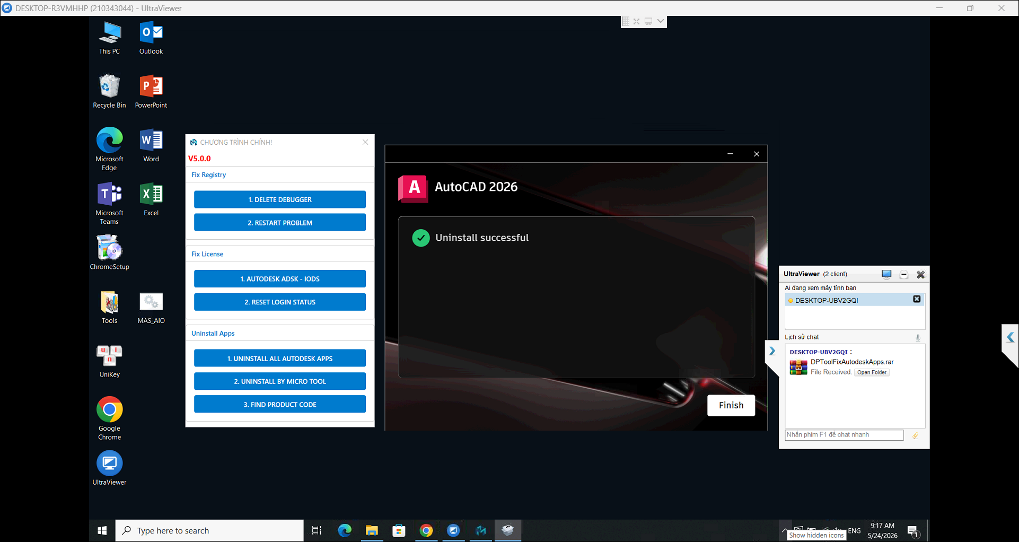The width and height of the screenshot is (1019, 542).
Task: Click the paperclip attach file icon
Action: tap(916, 435)
